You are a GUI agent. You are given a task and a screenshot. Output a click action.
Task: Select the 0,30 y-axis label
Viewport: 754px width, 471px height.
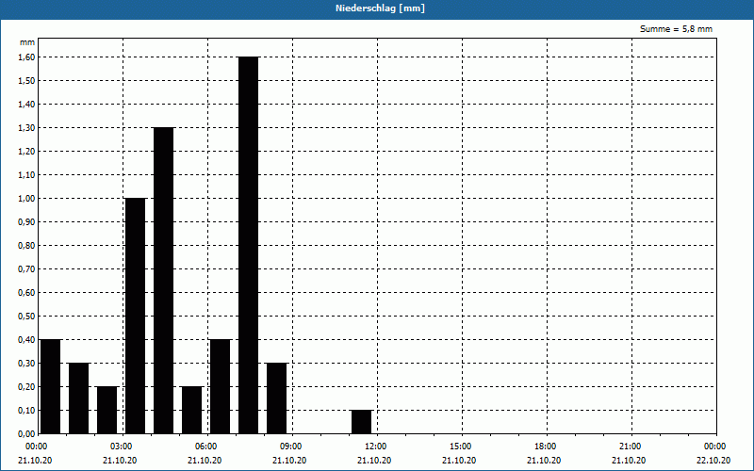[26, 364]
